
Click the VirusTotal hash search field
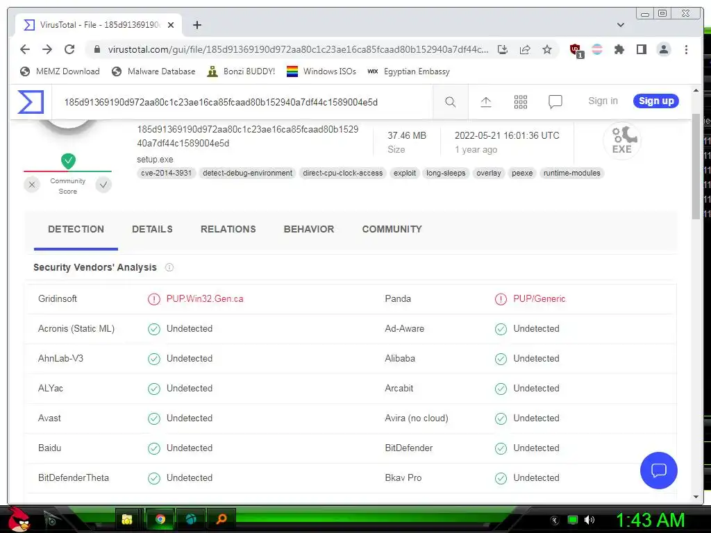[x=242, y=102]
